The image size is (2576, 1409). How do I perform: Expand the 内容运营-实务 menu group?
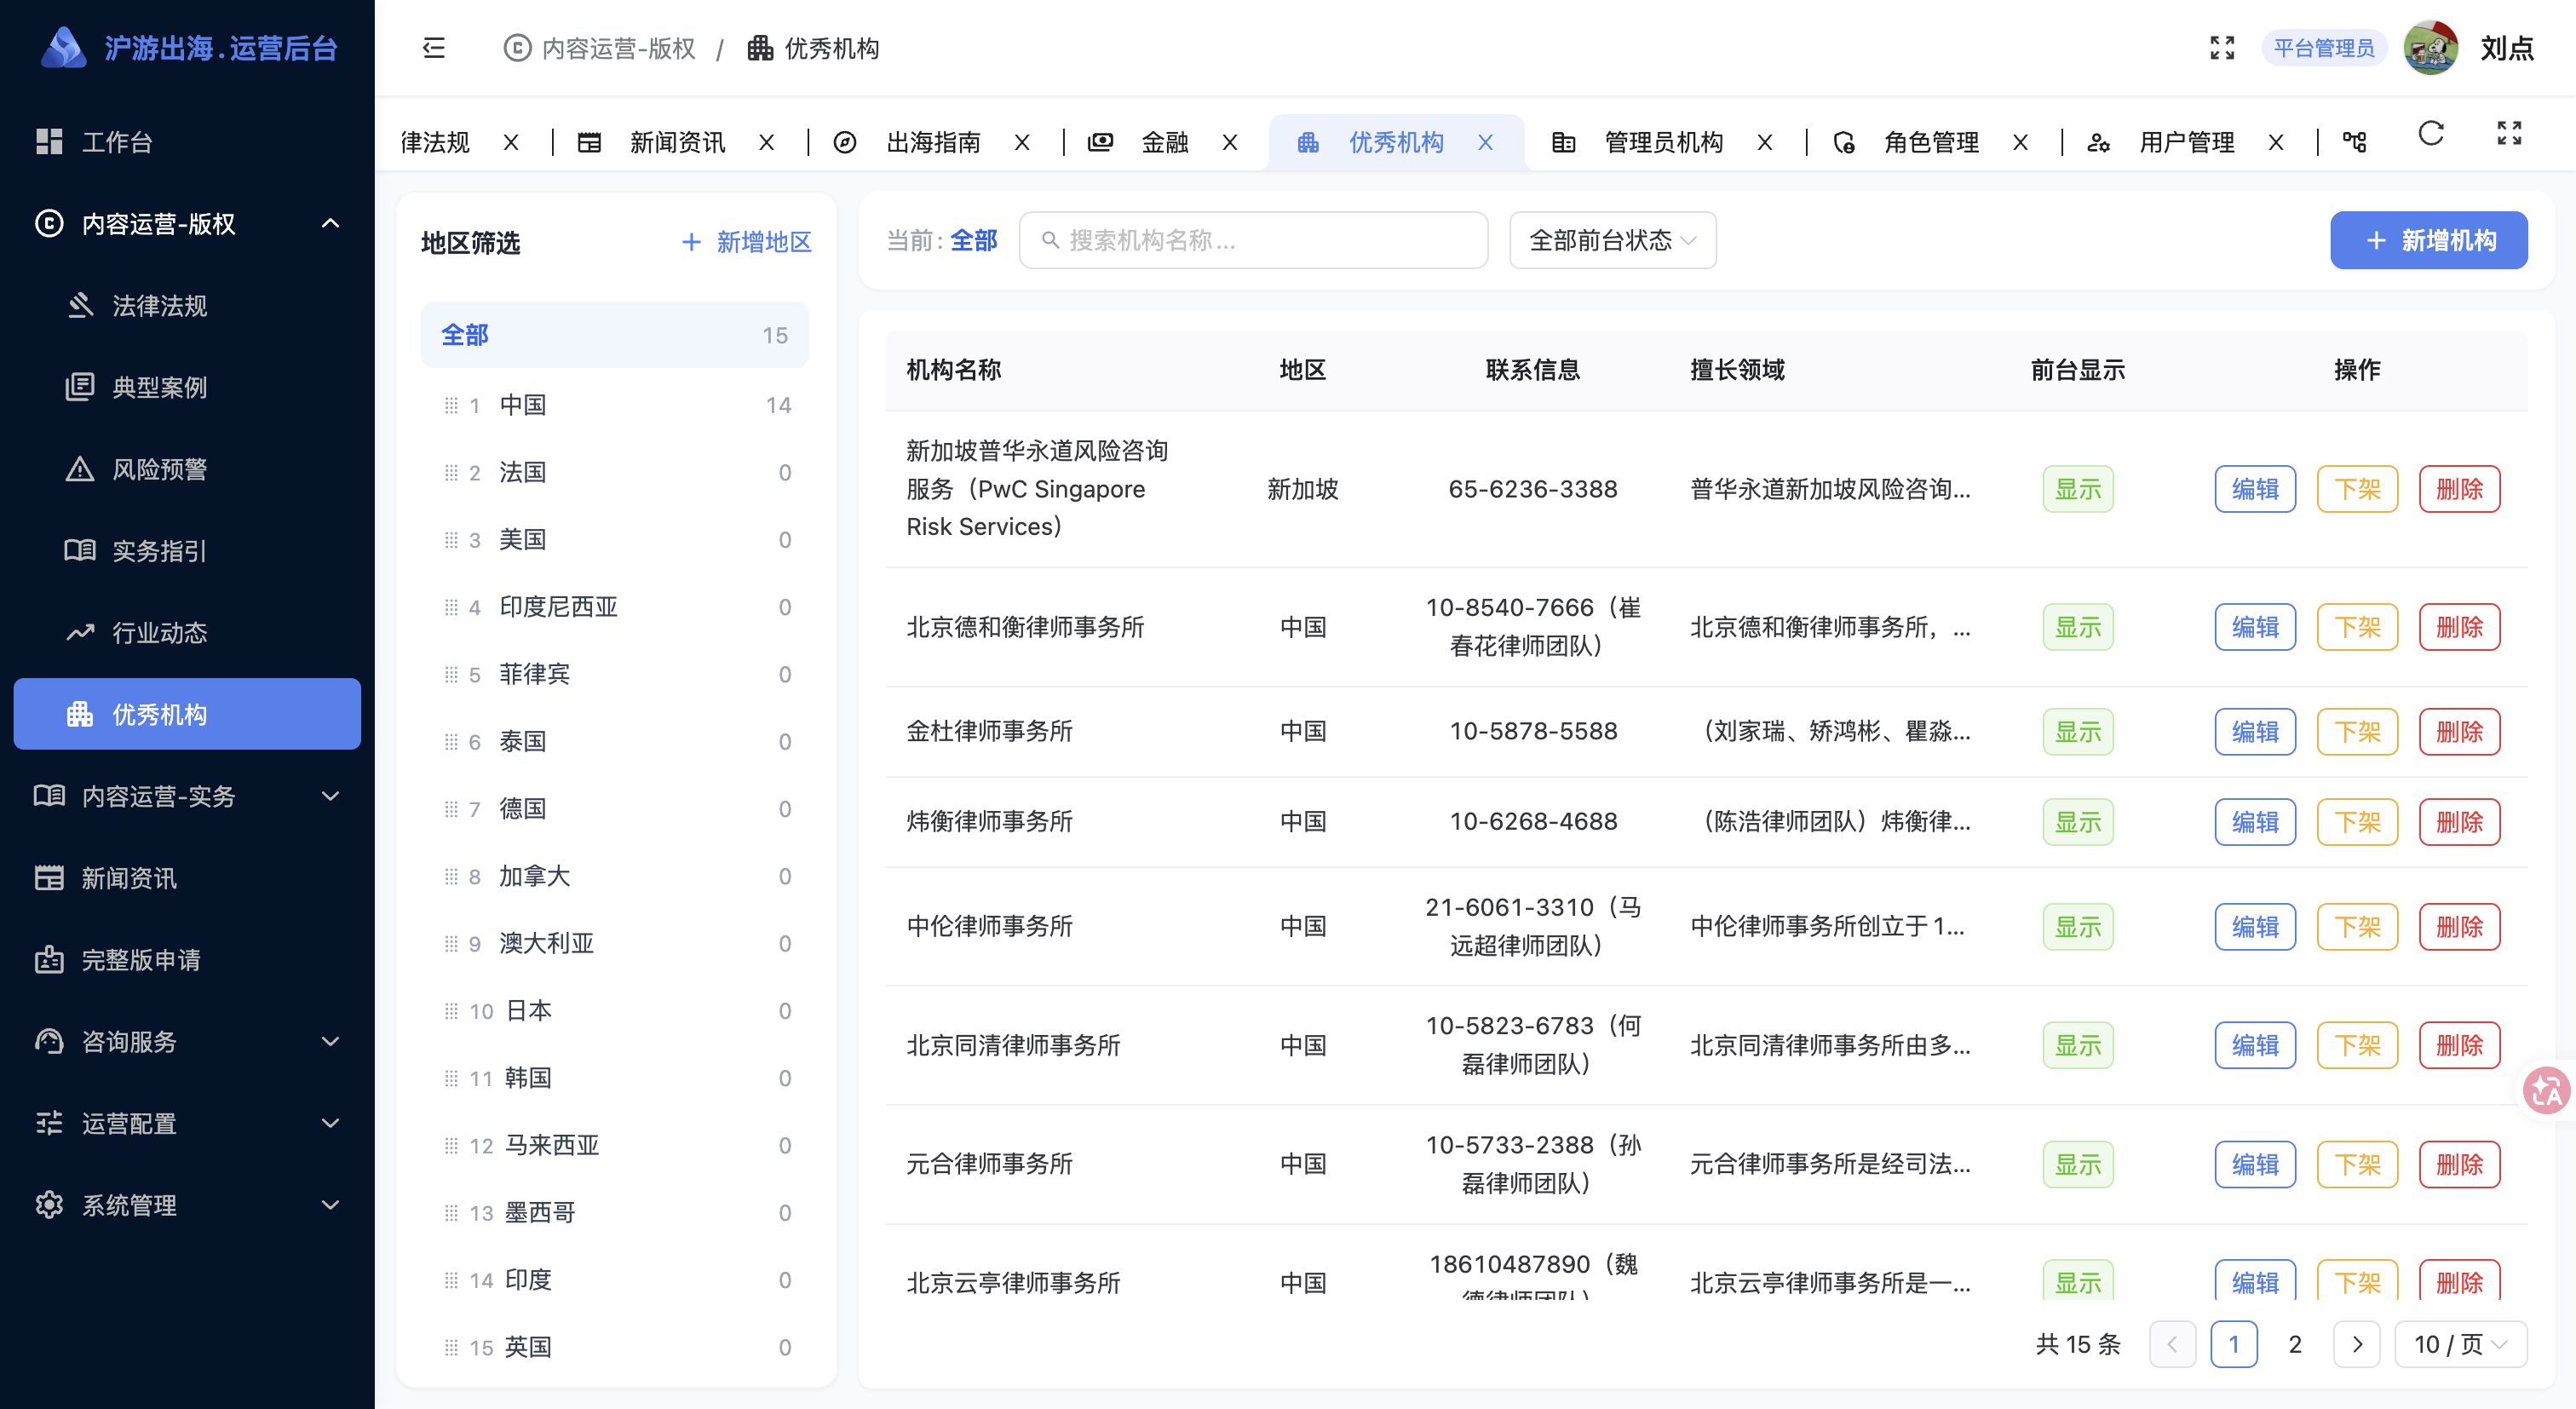[x=187, y=796]
